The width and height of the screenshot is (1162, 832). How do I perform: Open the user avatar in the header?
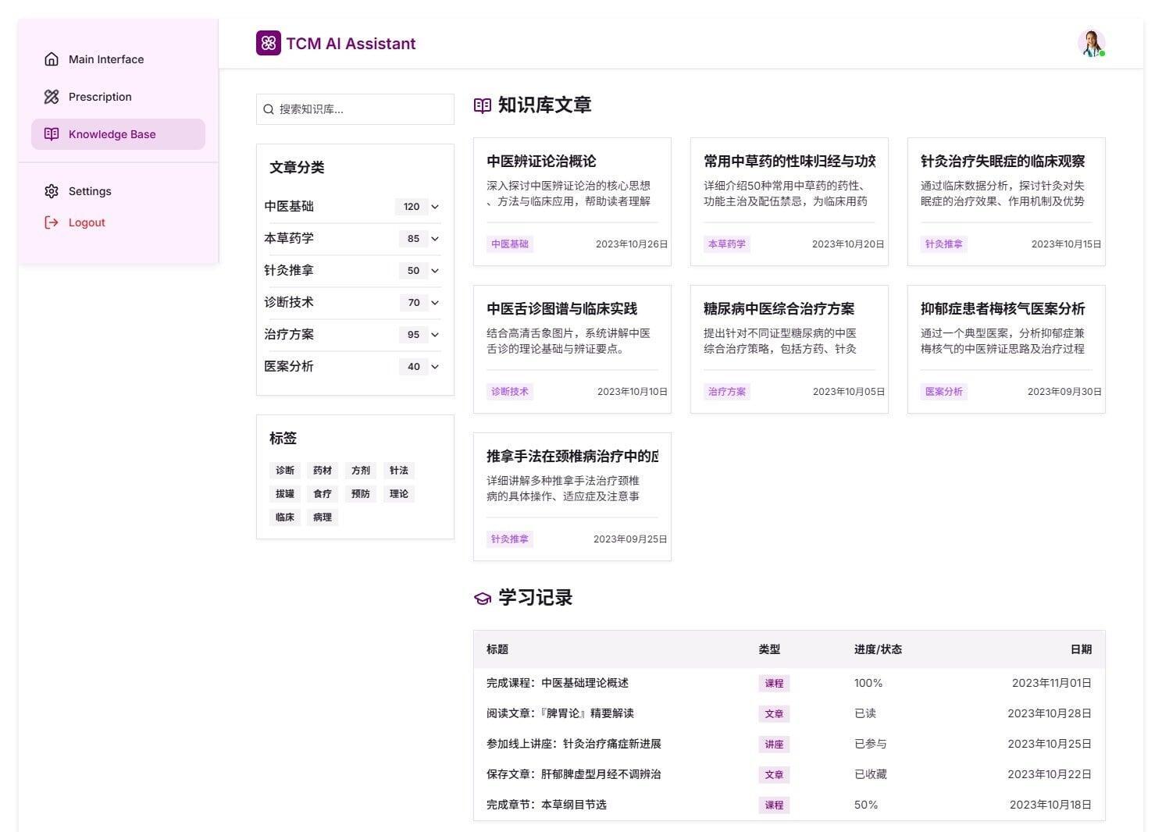coord(1091,43)
